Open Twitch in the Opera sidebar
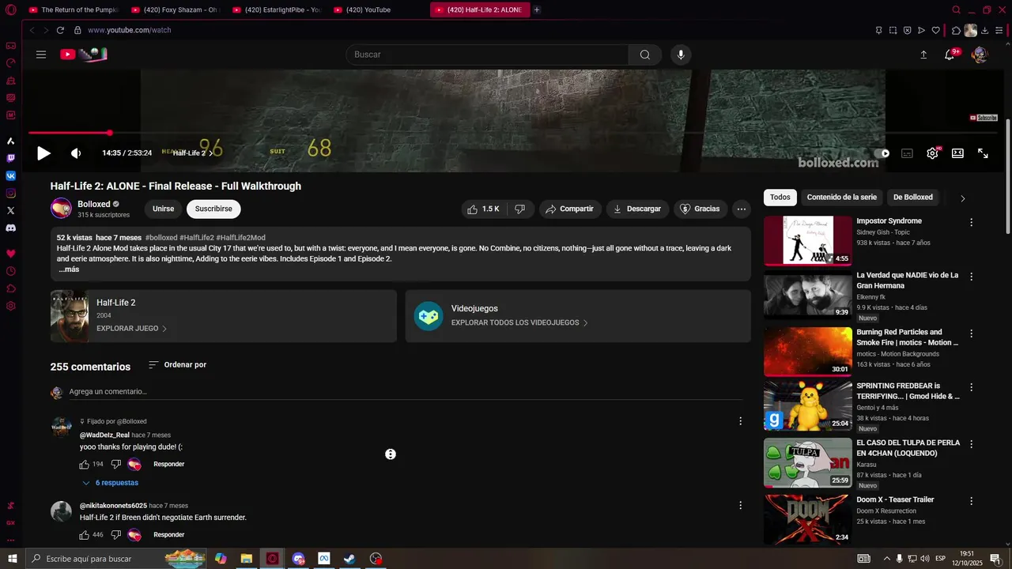This screenshot has width=1012, height=569. tap(10, 159)
